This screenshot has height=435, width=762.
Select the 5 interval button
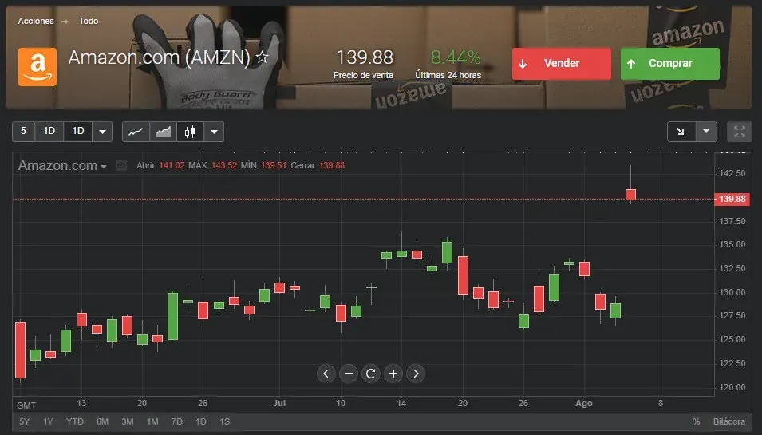coord(23,131)
